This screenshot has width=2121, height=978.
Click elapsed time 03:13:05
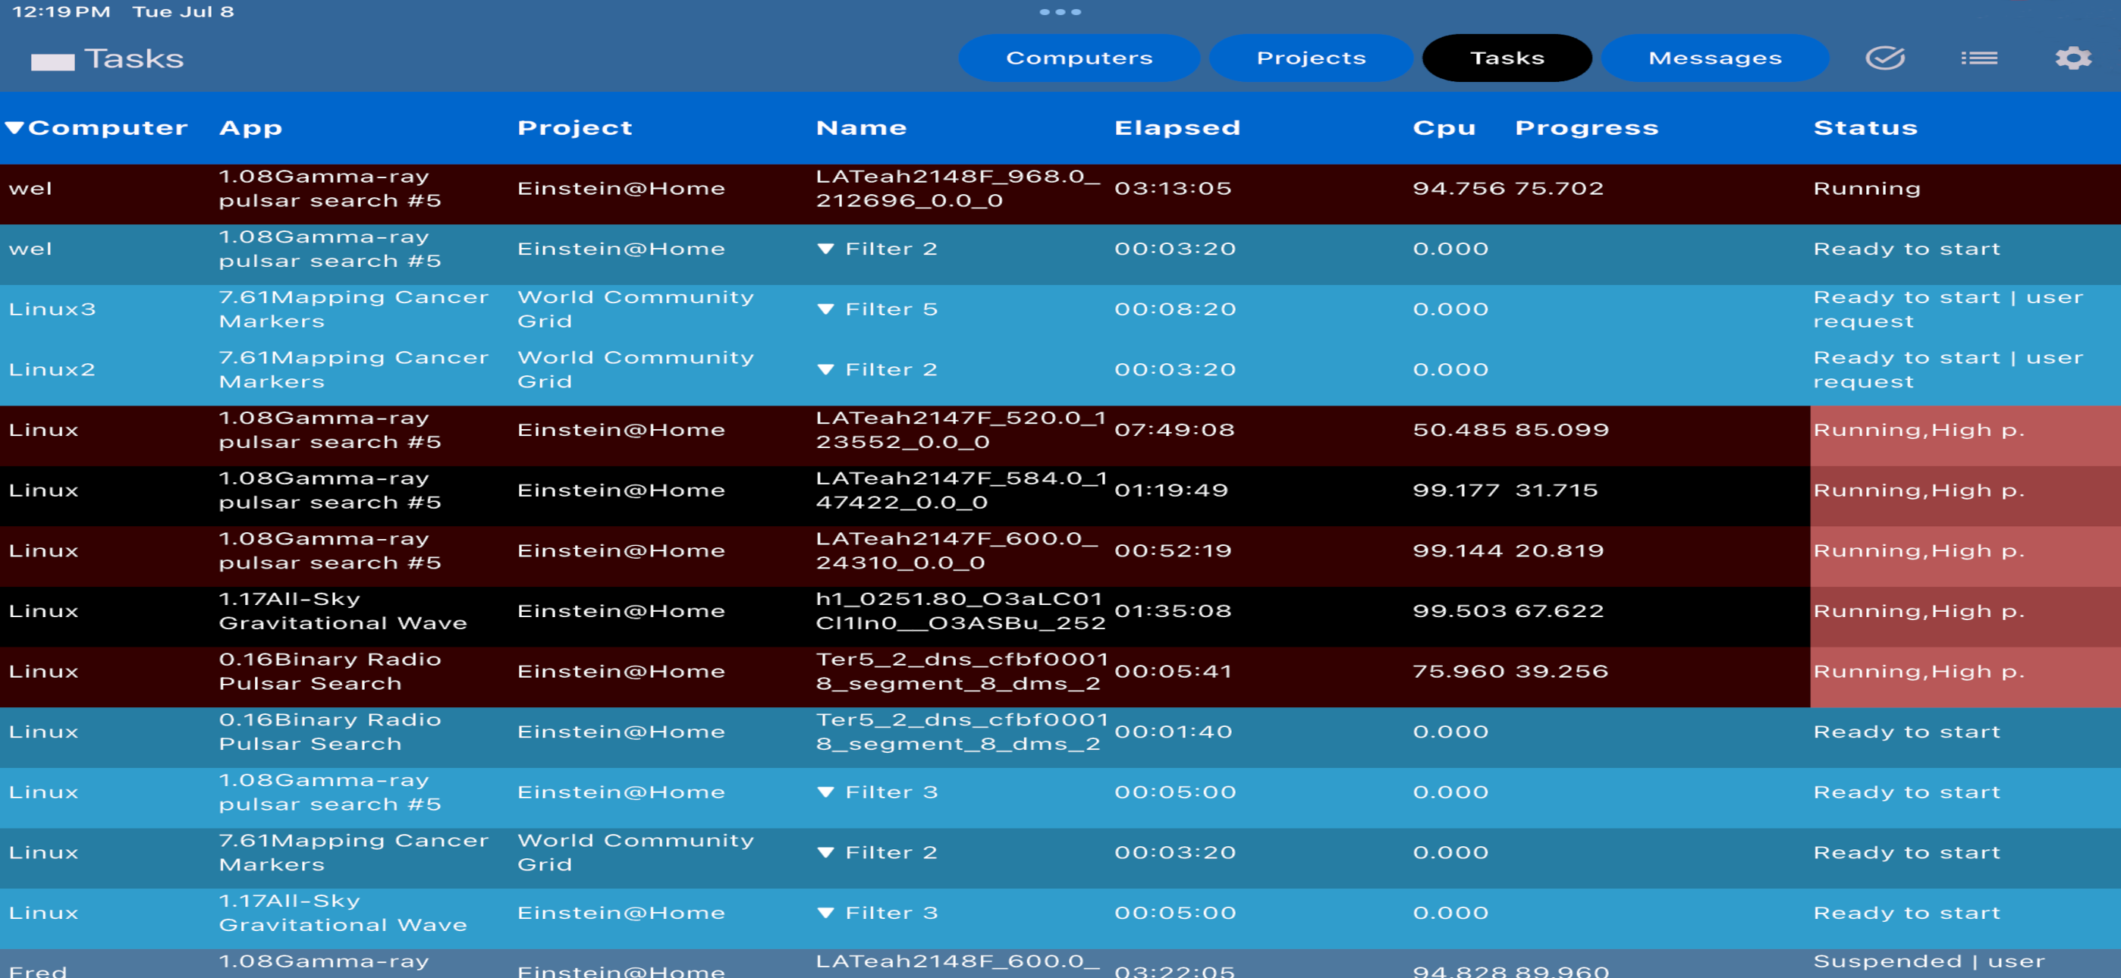[x=1173, y=189]
